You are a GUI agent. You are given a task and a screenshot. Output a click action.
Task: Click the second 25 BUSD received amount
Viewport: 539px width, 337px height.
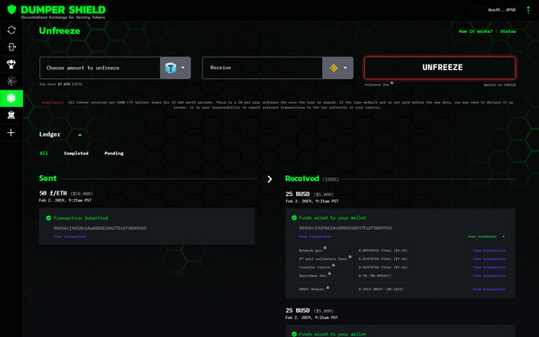click(x=298, y=310)
